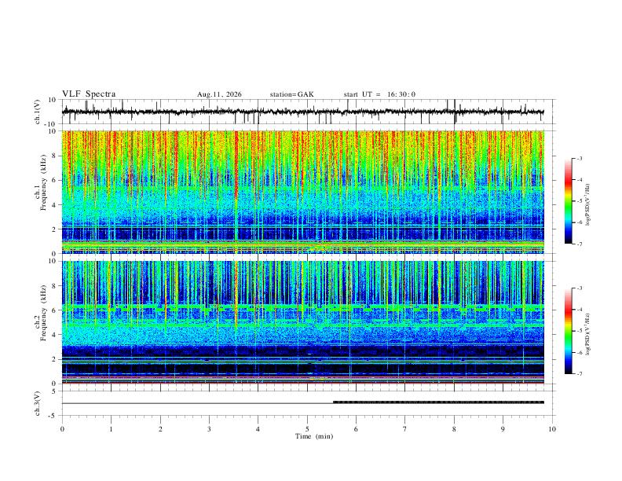Click the 8 minute tick on time axis

point(454,429)
